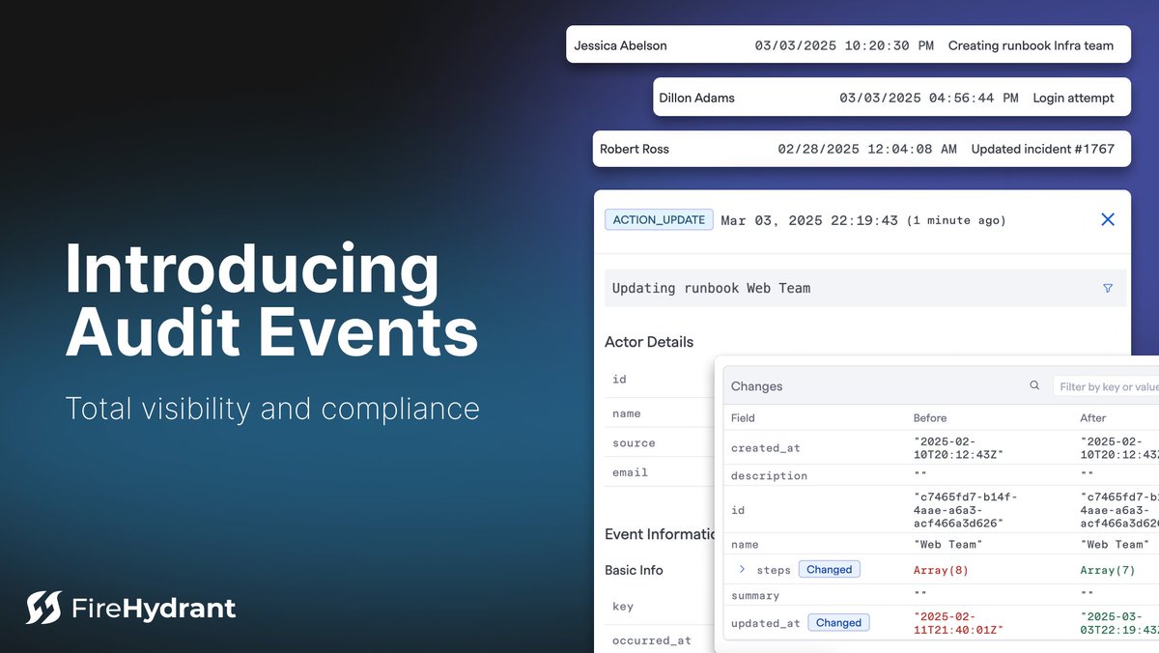This screenshot has width=1159, height=653.
Task: Select the name field in Changes table
Action: [x=941, y=544]
